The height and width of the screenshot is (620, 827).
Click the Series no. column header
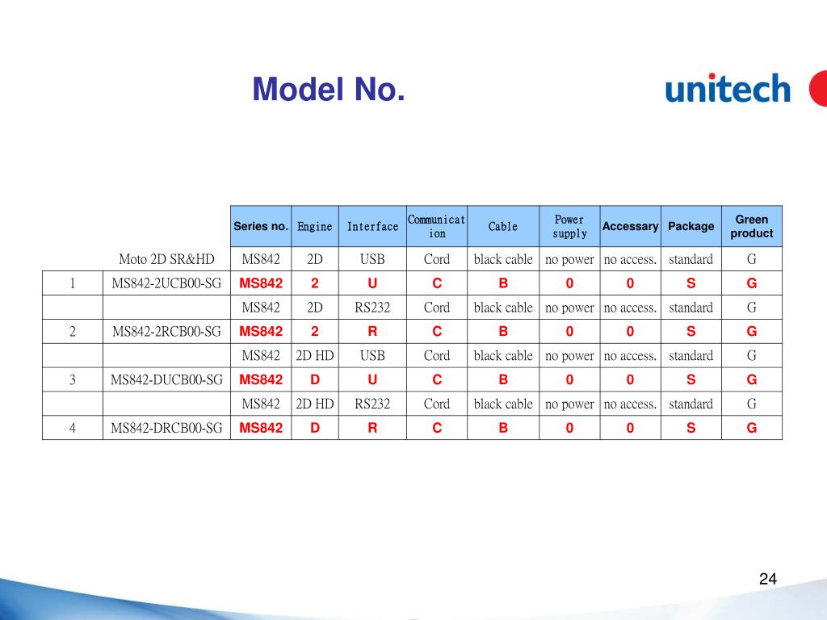click(261, 226)
